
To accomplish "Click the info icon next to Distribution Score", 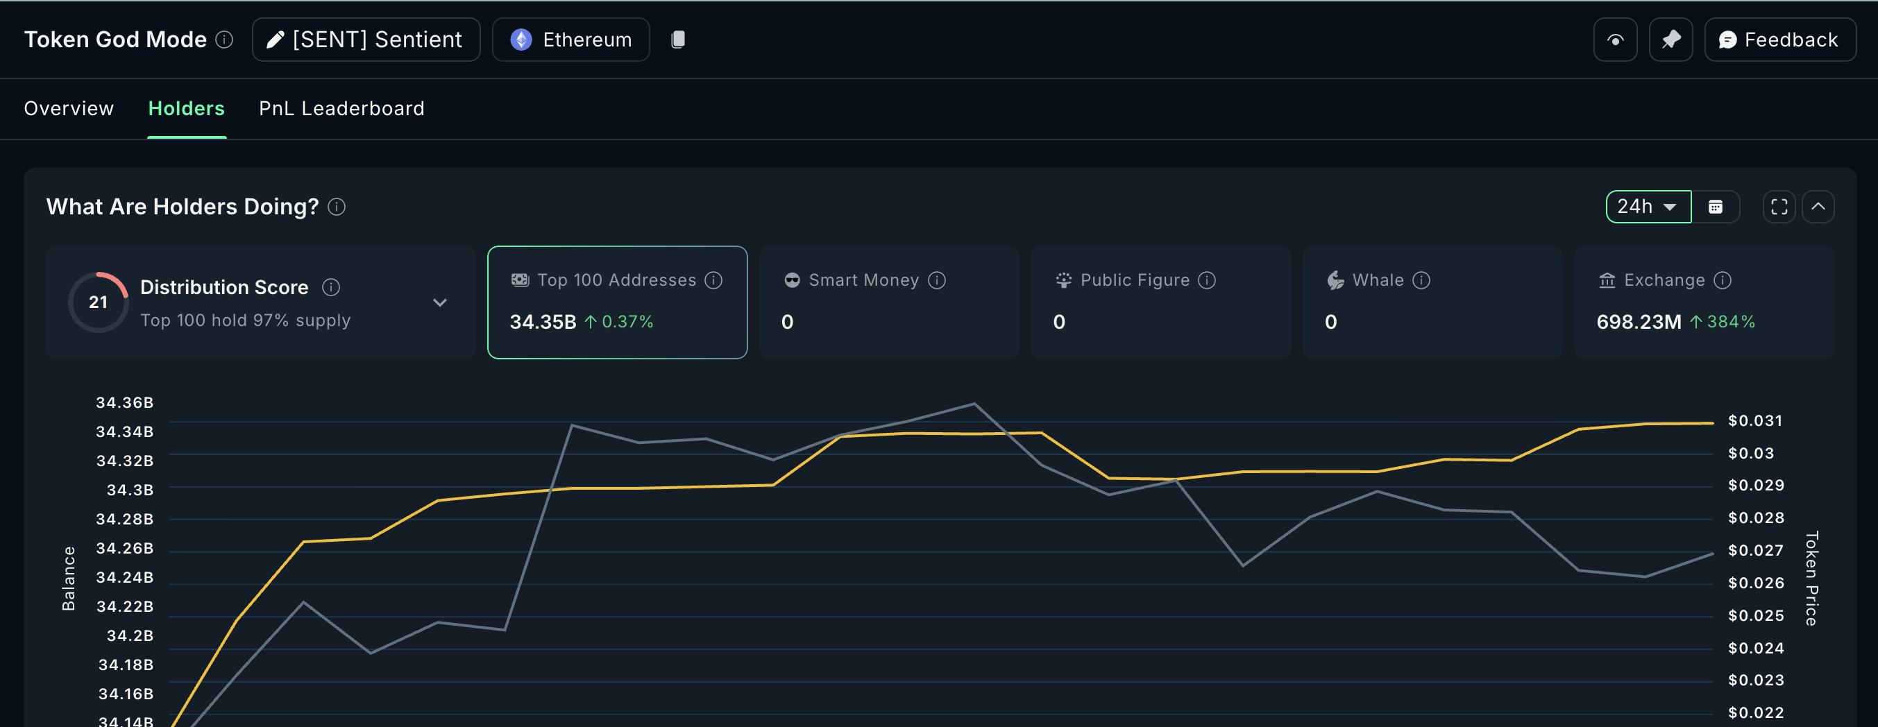I will tap(332, 287).
